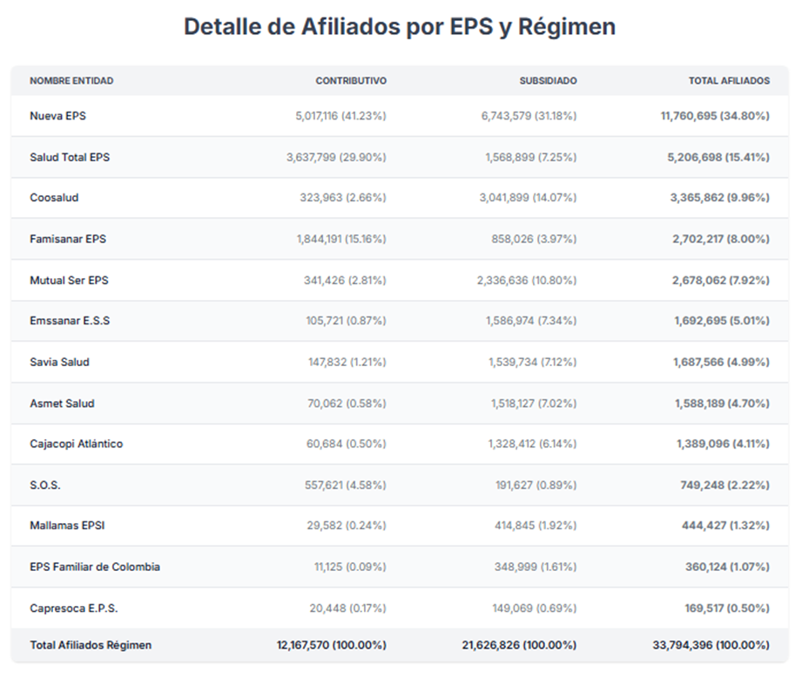This screenshot has width=802, height=673.
Task: Select the Emssanar E.S.S entity label
Action: (x=70, y=321)
